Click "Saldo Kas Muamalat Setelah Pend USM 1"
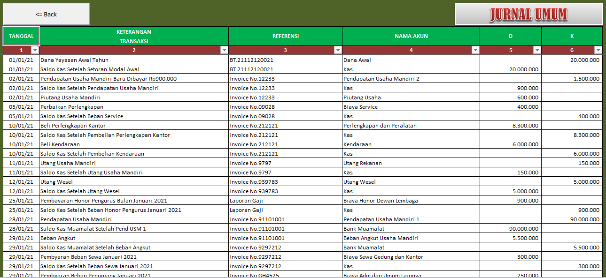Viewport: 606px width, 278px height. click(x=134, y=229)
